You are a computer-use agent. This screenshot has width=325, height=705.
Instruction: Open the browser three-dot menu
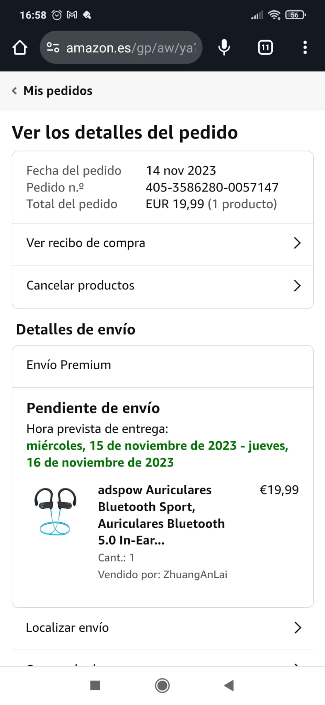click(x=305, y=48)
